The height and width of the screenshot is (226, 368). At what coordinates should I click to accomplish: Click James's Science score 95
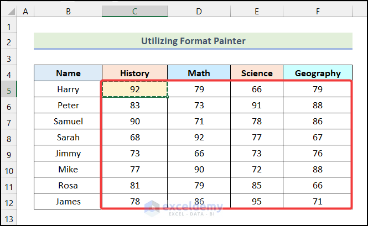[x=257, y=202]
